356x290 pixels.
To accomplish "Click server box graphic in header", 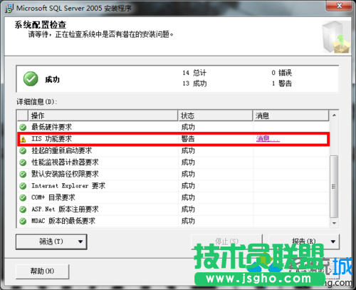I will click(x=336, y=37).
